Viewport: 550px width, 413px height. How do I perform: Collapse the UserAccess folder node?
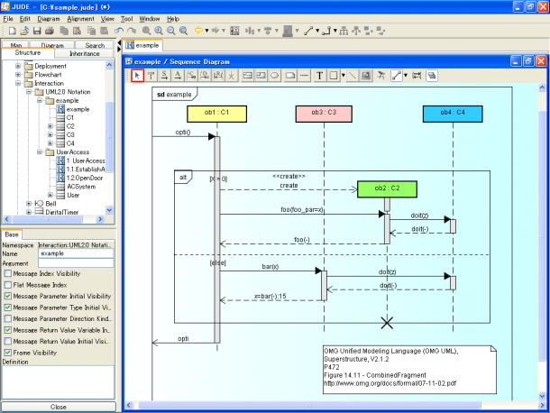coord(40,151)
